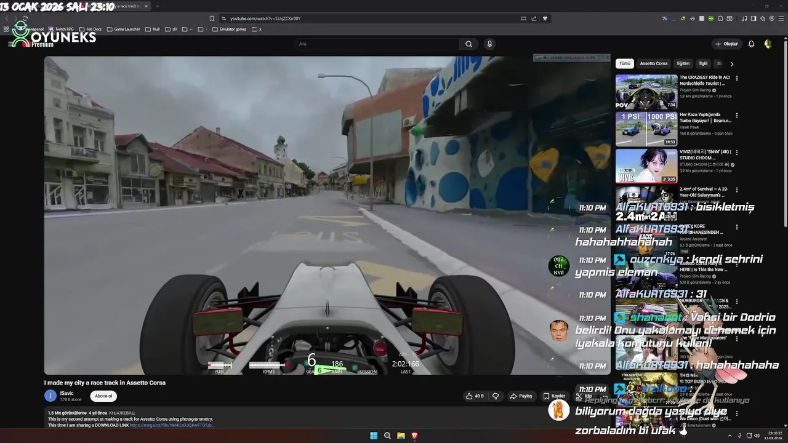Click the Bu video dosyasını indir download bar

point(571,57)
